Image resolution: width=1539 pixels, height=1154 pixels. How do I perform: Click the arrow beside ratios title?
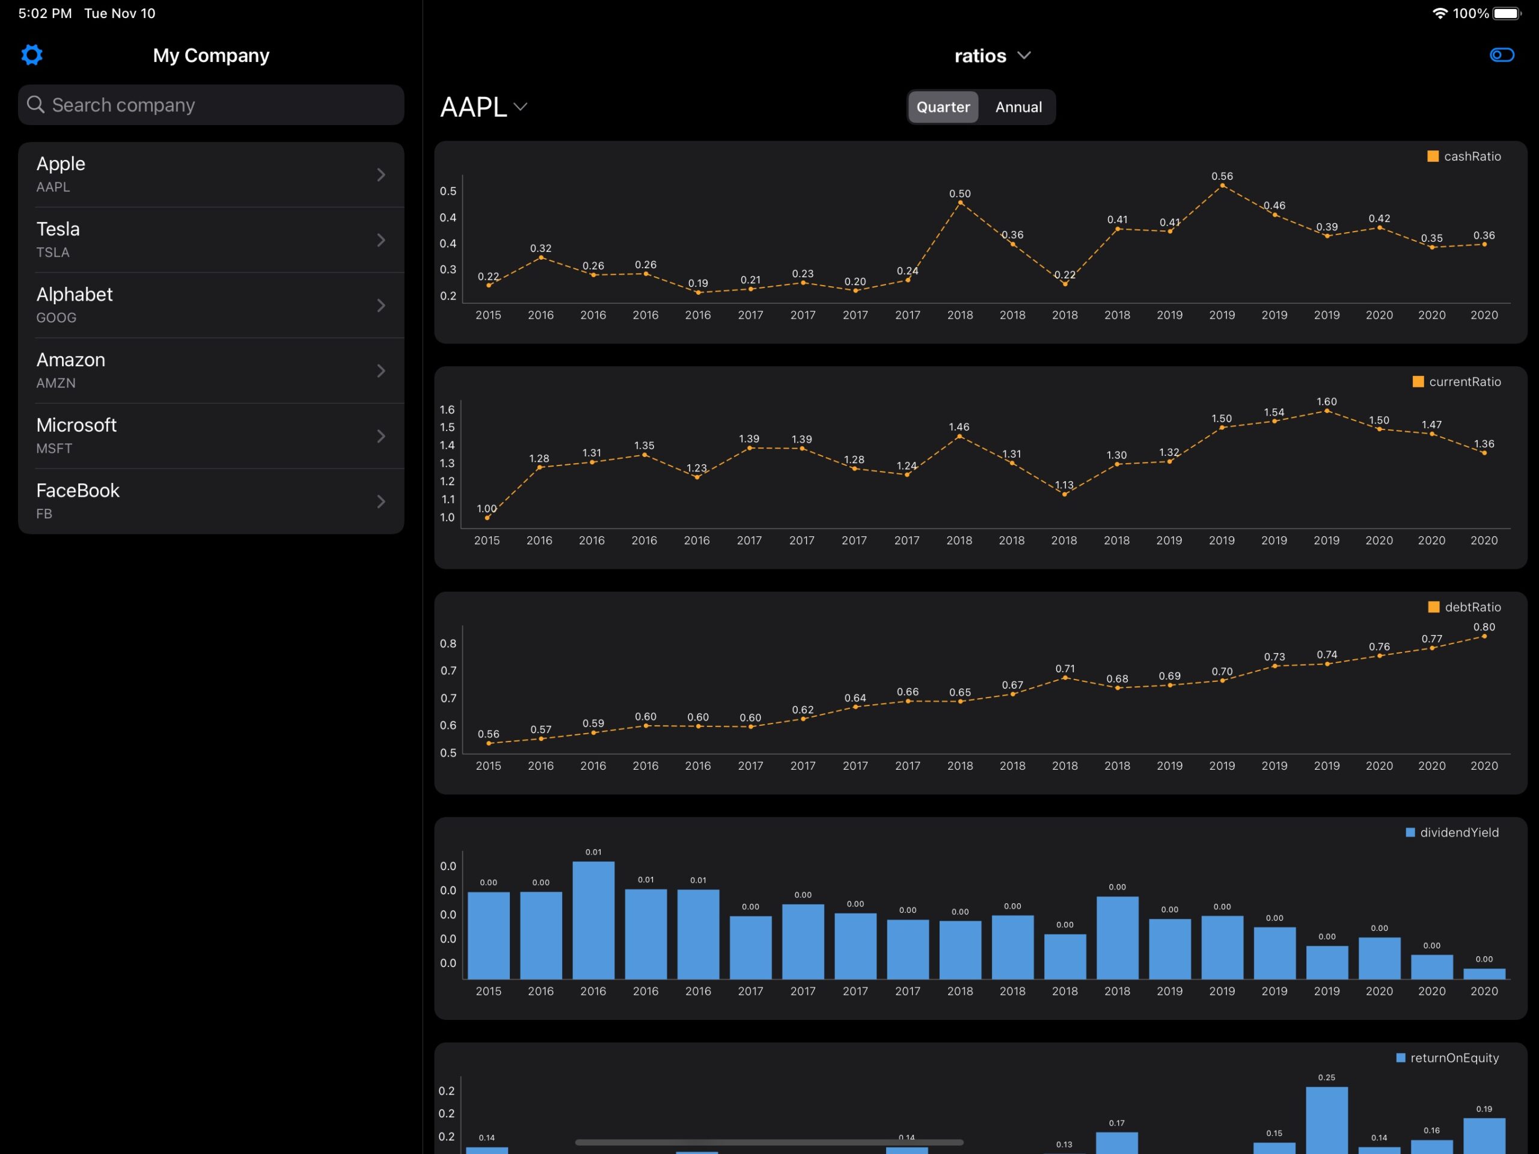click(x=1023, y=55)
